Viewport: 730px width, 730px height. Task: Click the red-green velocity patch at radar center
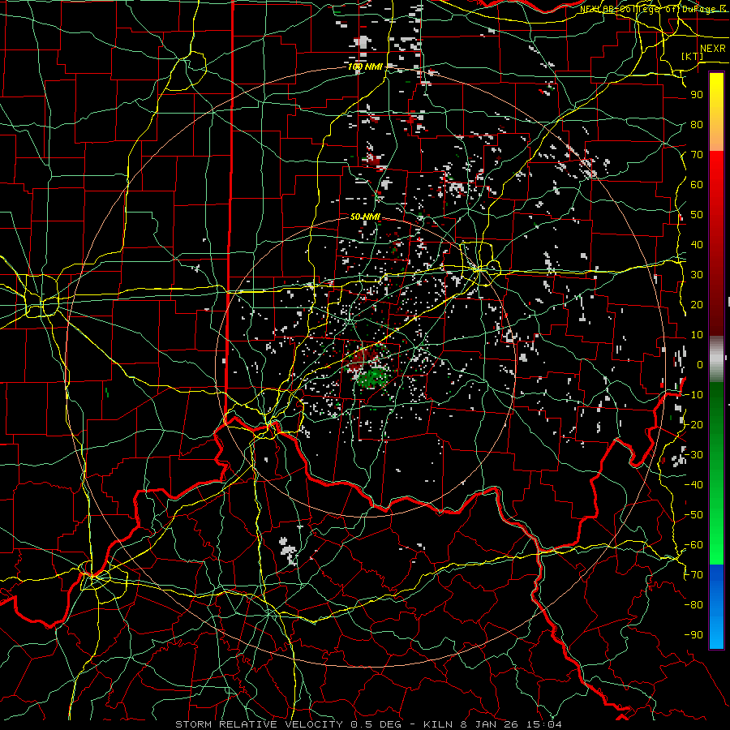coord(370,367)
